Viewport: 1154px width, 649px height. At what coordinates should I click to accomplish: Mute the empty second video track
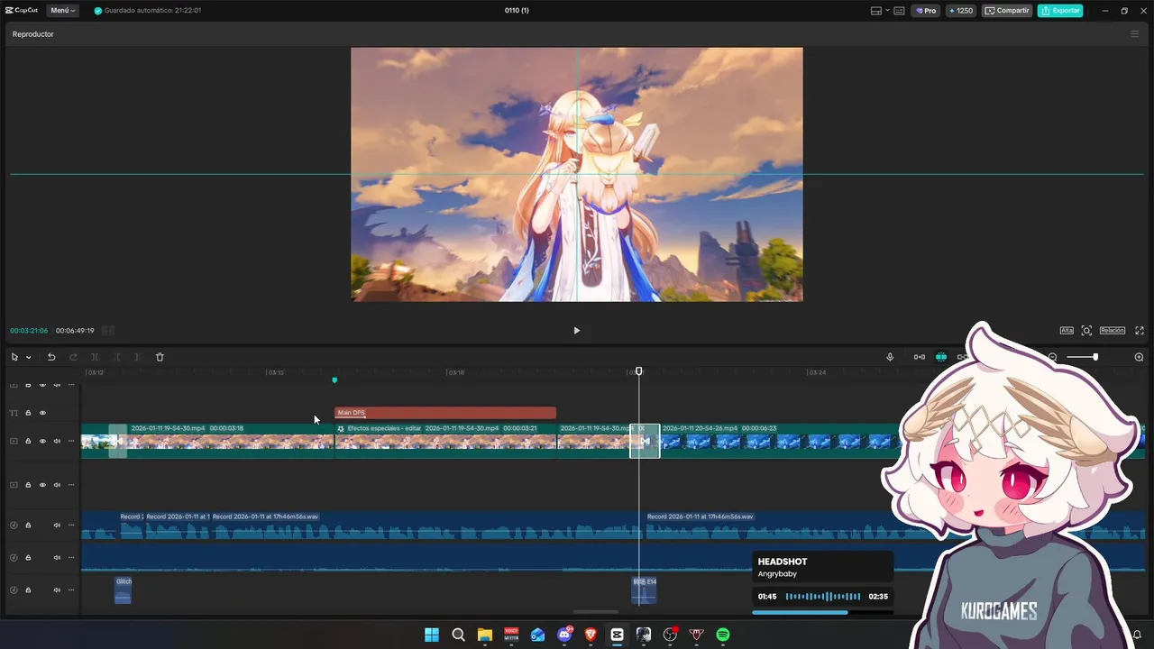tap(57, 485)
